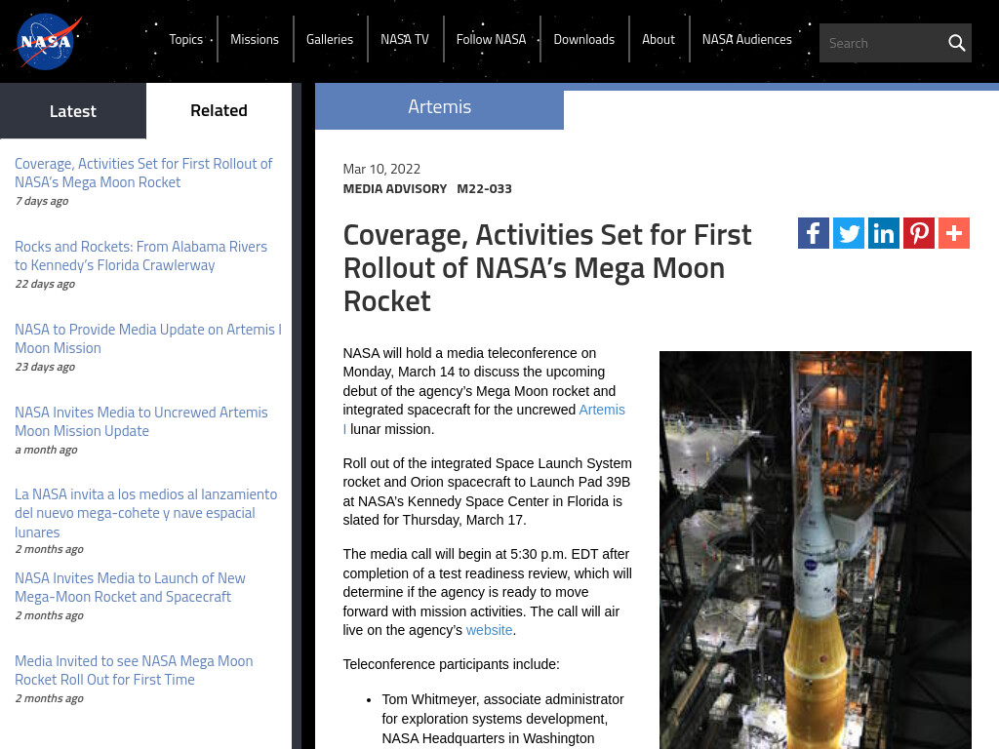Click the '23 days ago' timestamp

(45, 367)
